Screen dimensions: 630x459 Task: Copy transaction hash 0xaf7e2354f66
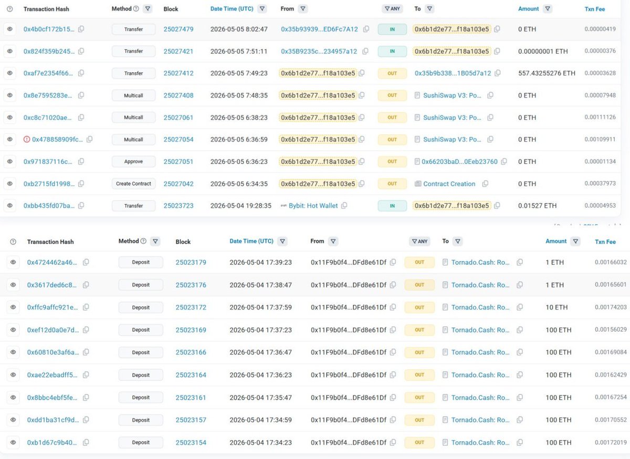click(x=81, y=73)
